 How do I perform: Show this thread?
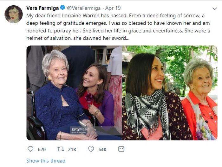(46, 161)
